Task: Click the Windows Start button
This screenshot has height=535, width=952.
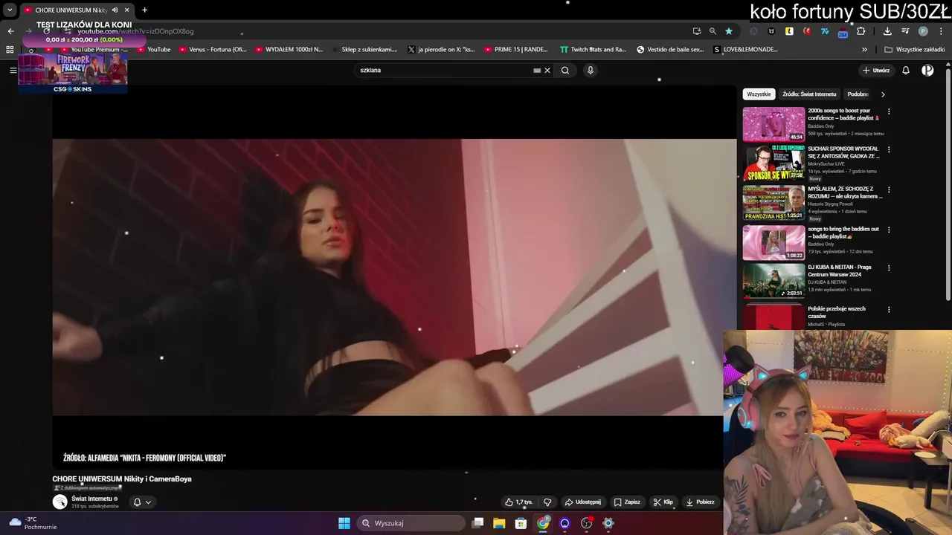Action: tap(344, 523)
